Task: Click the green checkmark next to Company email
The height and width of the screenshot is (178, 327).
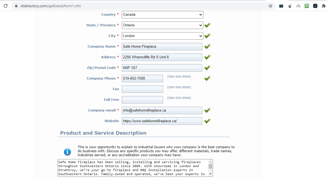Action: point(207,110)
